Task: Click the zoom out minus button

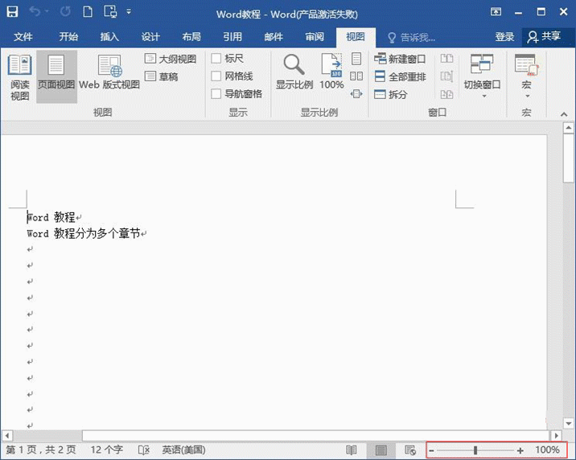Action: pos(432,450)
